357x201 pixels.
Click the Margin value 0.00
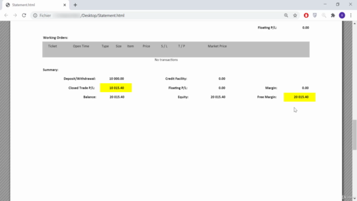(x=305, y=88)
